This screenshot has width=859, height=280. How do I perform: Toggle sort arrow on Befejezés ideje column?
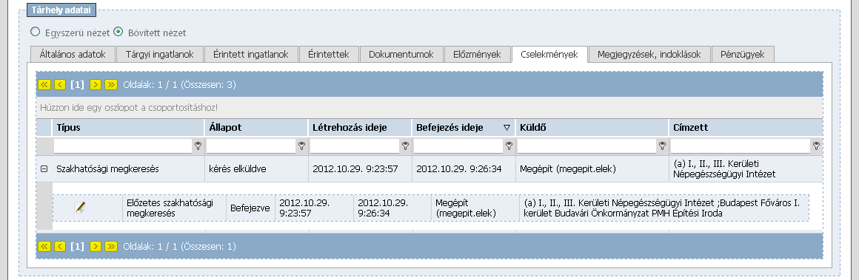pos(507,127)
